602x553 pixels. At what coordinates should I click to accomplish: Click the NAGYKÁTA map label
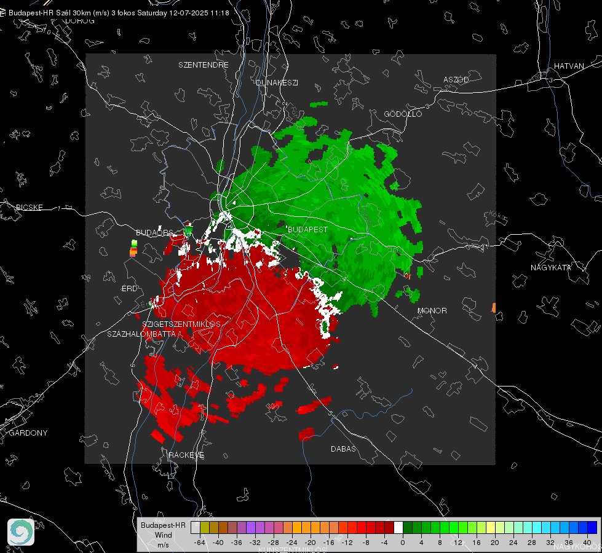551,267
